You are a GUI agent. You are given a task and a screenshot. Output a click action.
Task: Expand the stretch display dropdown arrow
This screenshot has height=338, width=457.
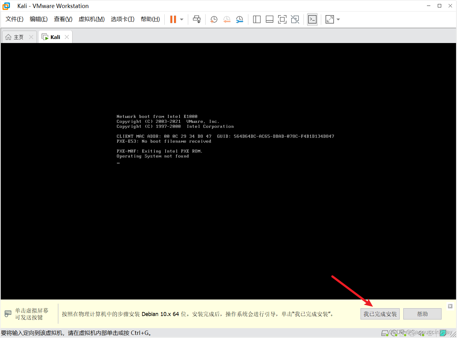coord(338,19)
